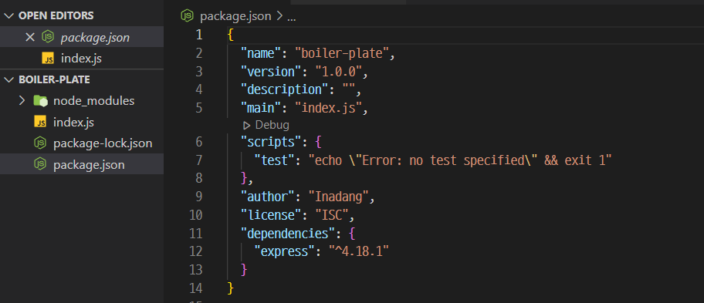Click line number 1 in gutter
Viewport: 704px width, 303px height.
(x=198, y=35)
